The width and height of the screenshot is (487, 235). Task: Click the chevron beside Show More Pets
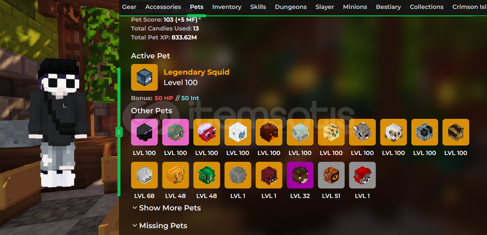(x=135, y=208)
